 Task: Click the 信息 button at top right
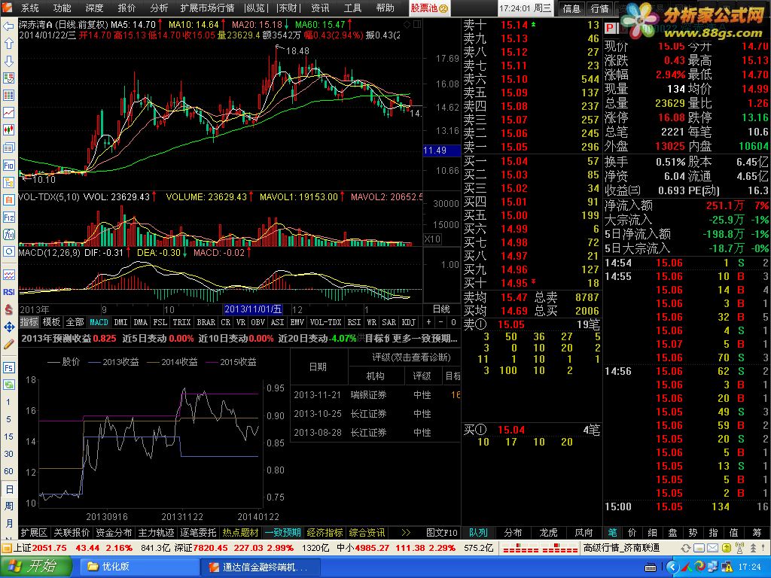[x=571, y=8]
